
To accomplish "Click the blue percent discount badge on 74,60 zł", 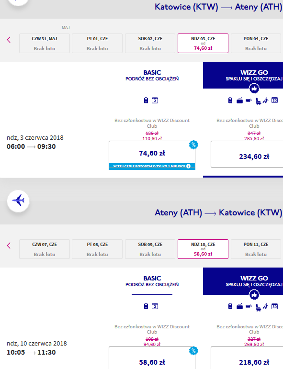I will 193,145.
